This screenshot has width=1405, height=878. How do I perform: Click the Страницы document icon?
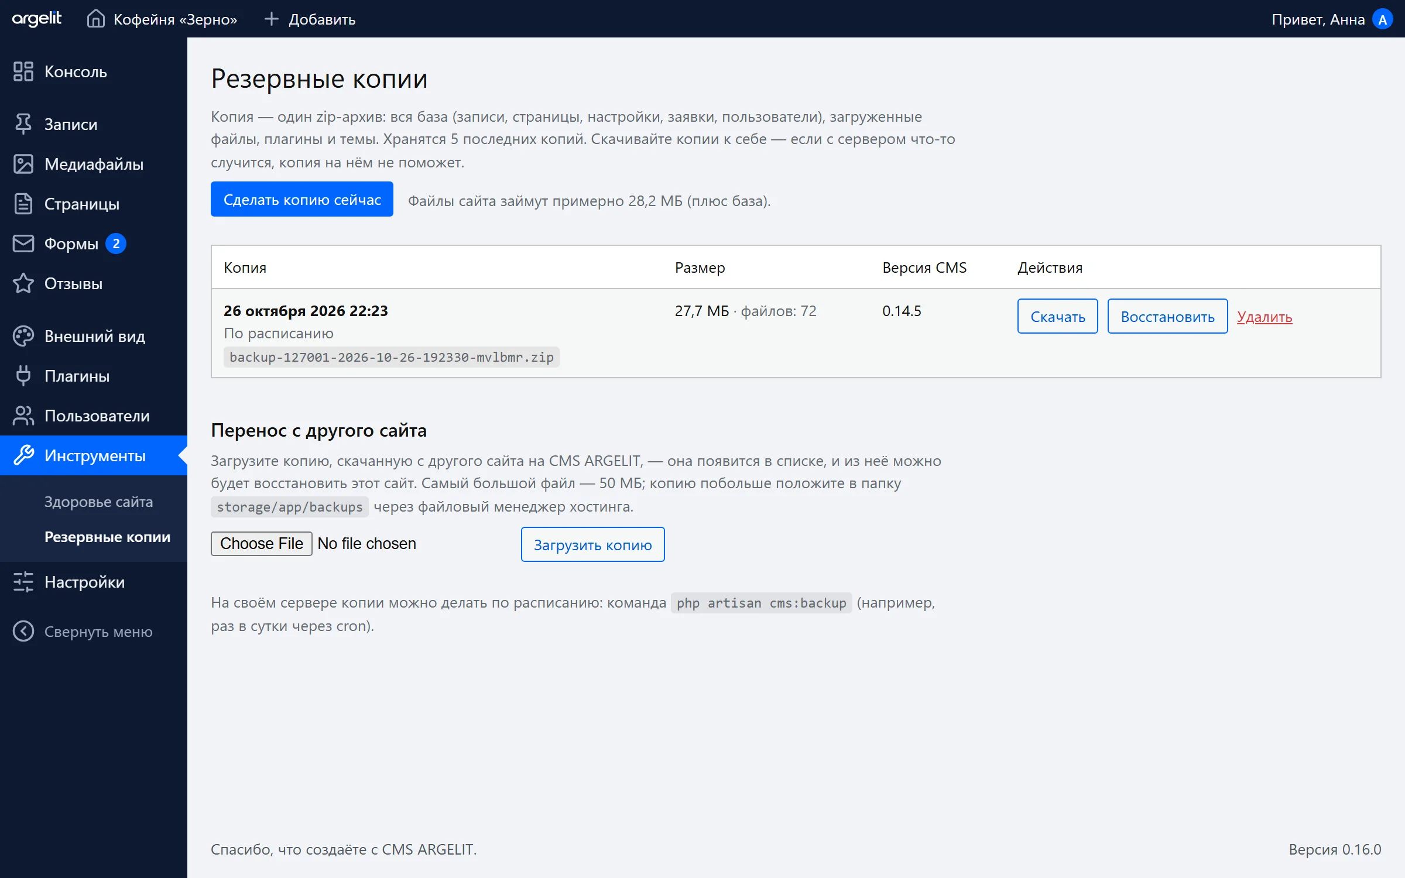click(x=23, y=204)
